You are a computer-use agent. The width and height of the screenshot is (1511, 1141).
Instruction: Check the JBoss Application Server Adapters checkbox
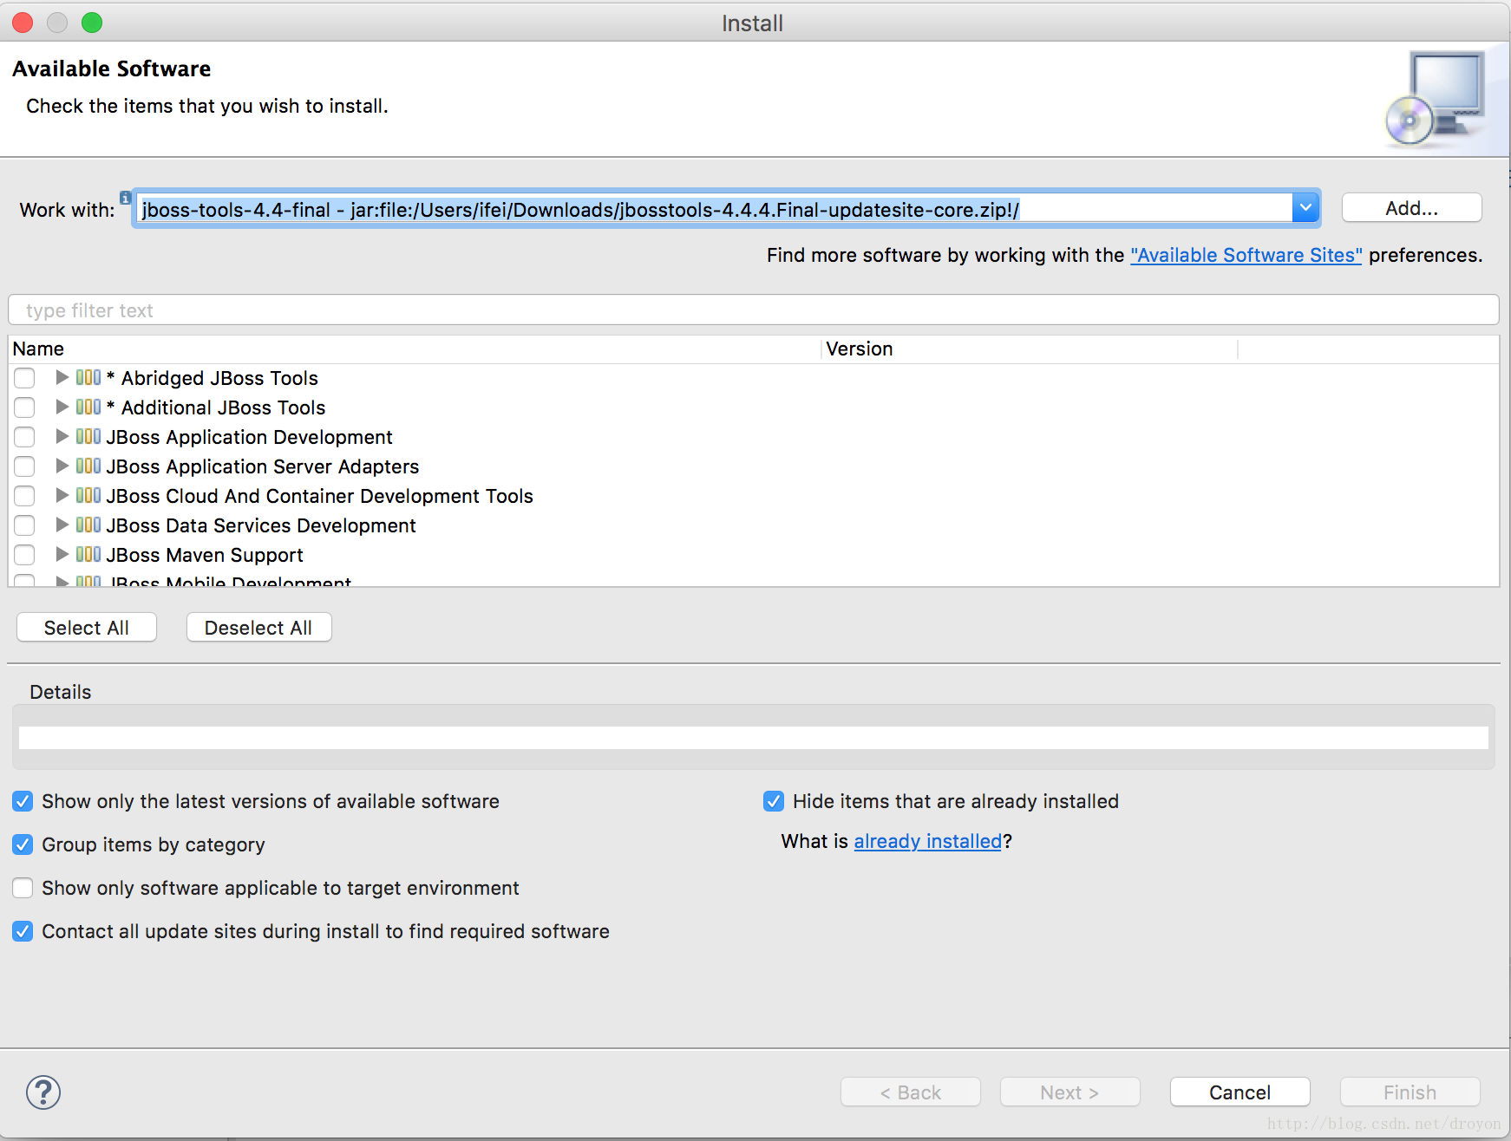(24, 466)
